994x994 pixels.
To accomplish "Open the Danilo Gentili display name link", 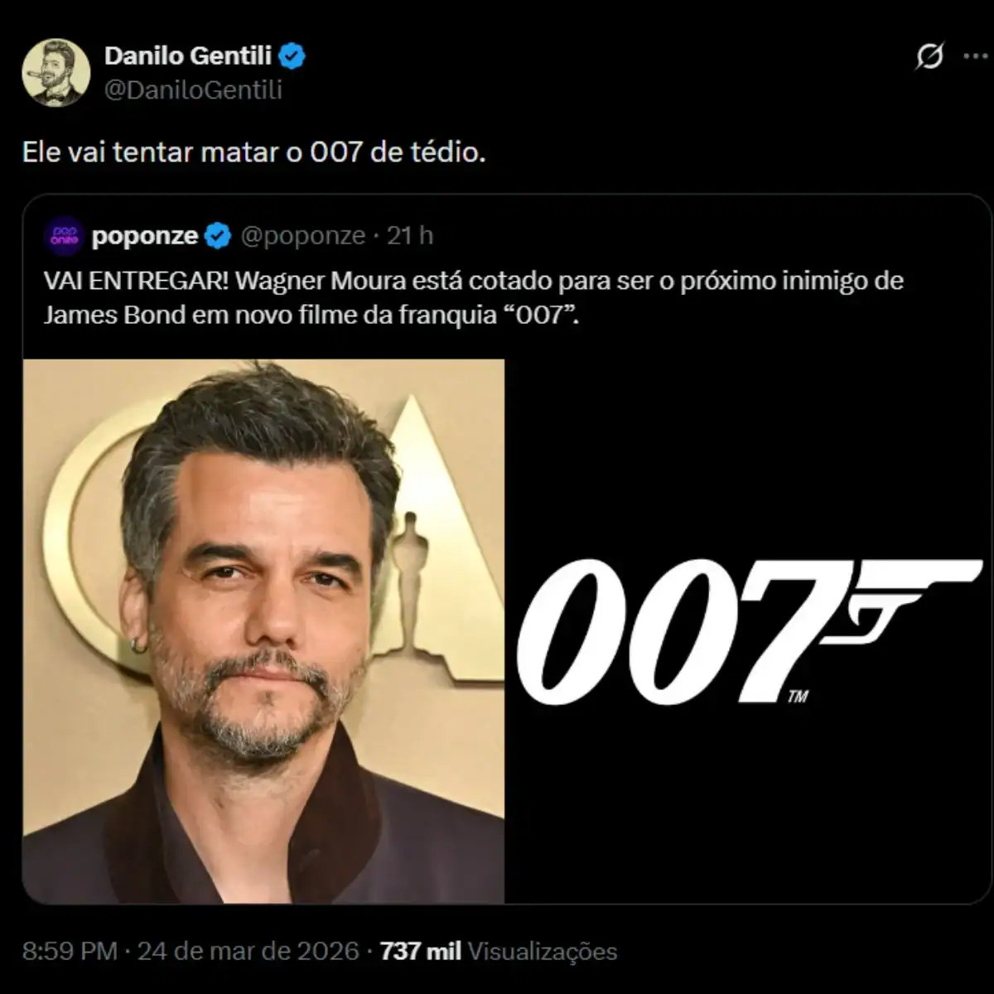I will [188, 55].
